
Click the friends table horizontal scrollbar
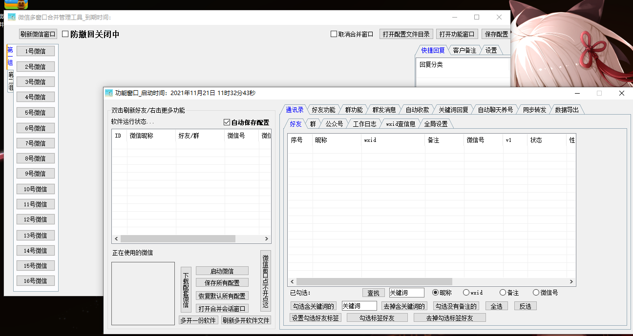click(432, 281)
